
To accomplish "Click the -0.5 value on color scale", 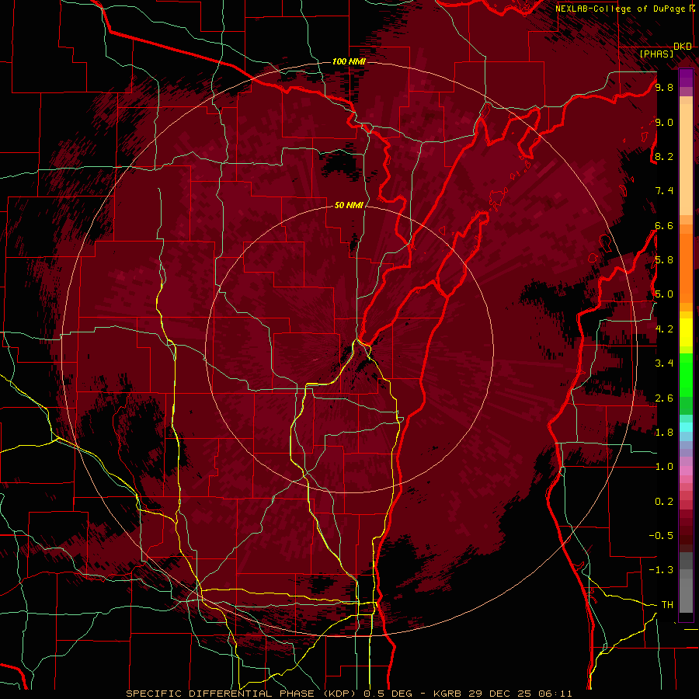I will click(661, 536).
